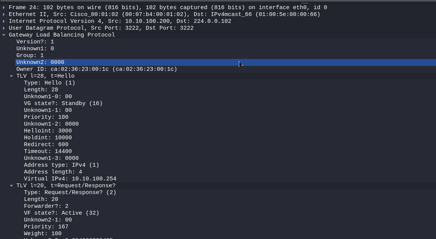Expand the User Datagram Protocol section
This screenshot has height=239, width=436.
coord(4,28)
